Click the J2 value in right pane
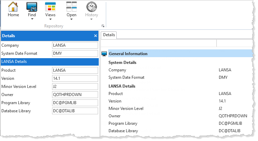This screenshot has height=141, width=258. tap(220, 109)
